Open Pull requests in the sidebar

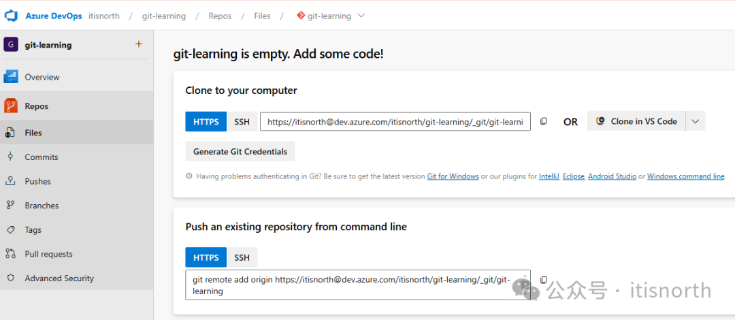pyautogui.click(x=48, y=254)
